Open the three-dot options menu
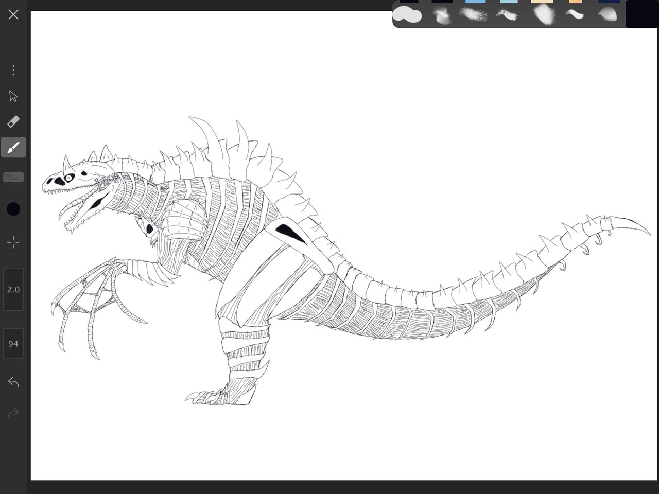 [13, 70]
